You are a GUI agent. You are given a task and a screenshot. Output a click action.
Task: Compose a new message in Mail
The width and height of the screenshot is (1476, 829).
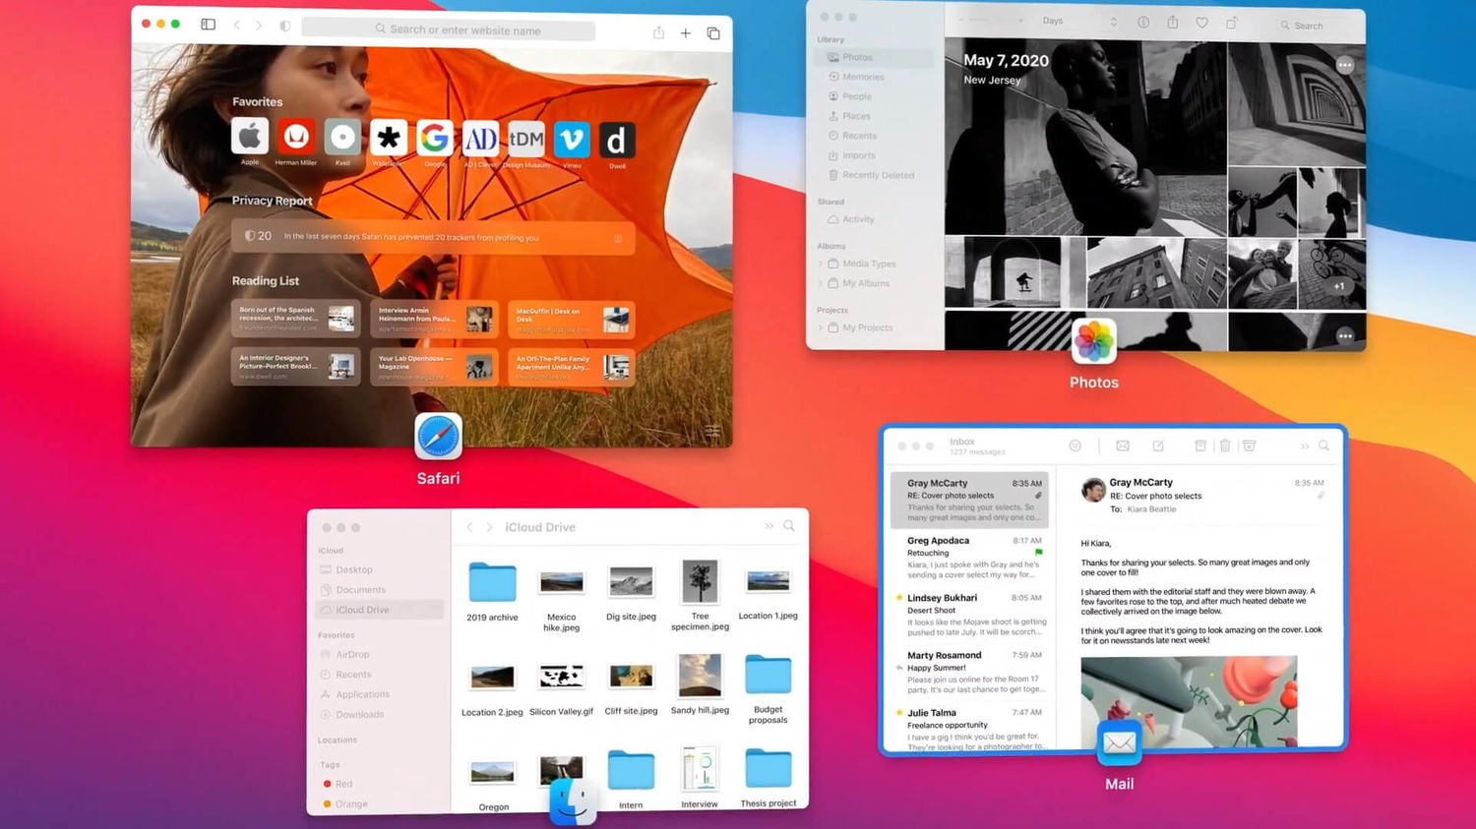pos(1158,445)
